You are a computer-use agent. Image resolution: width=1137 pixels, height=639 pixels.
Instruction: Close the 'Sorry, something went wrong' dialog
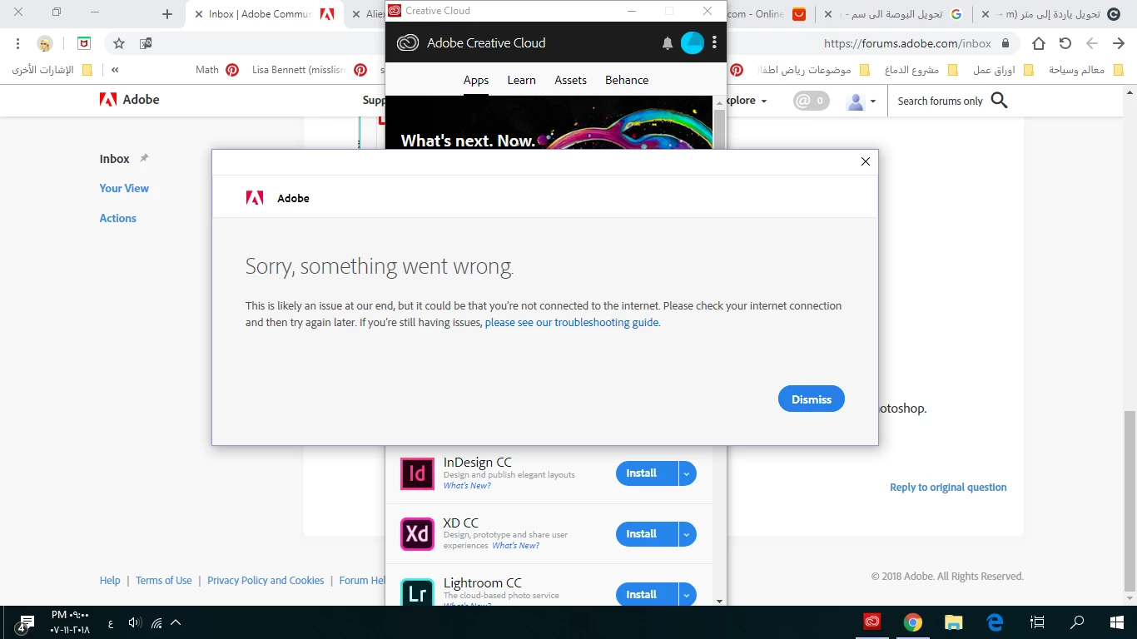pos(866,161)
